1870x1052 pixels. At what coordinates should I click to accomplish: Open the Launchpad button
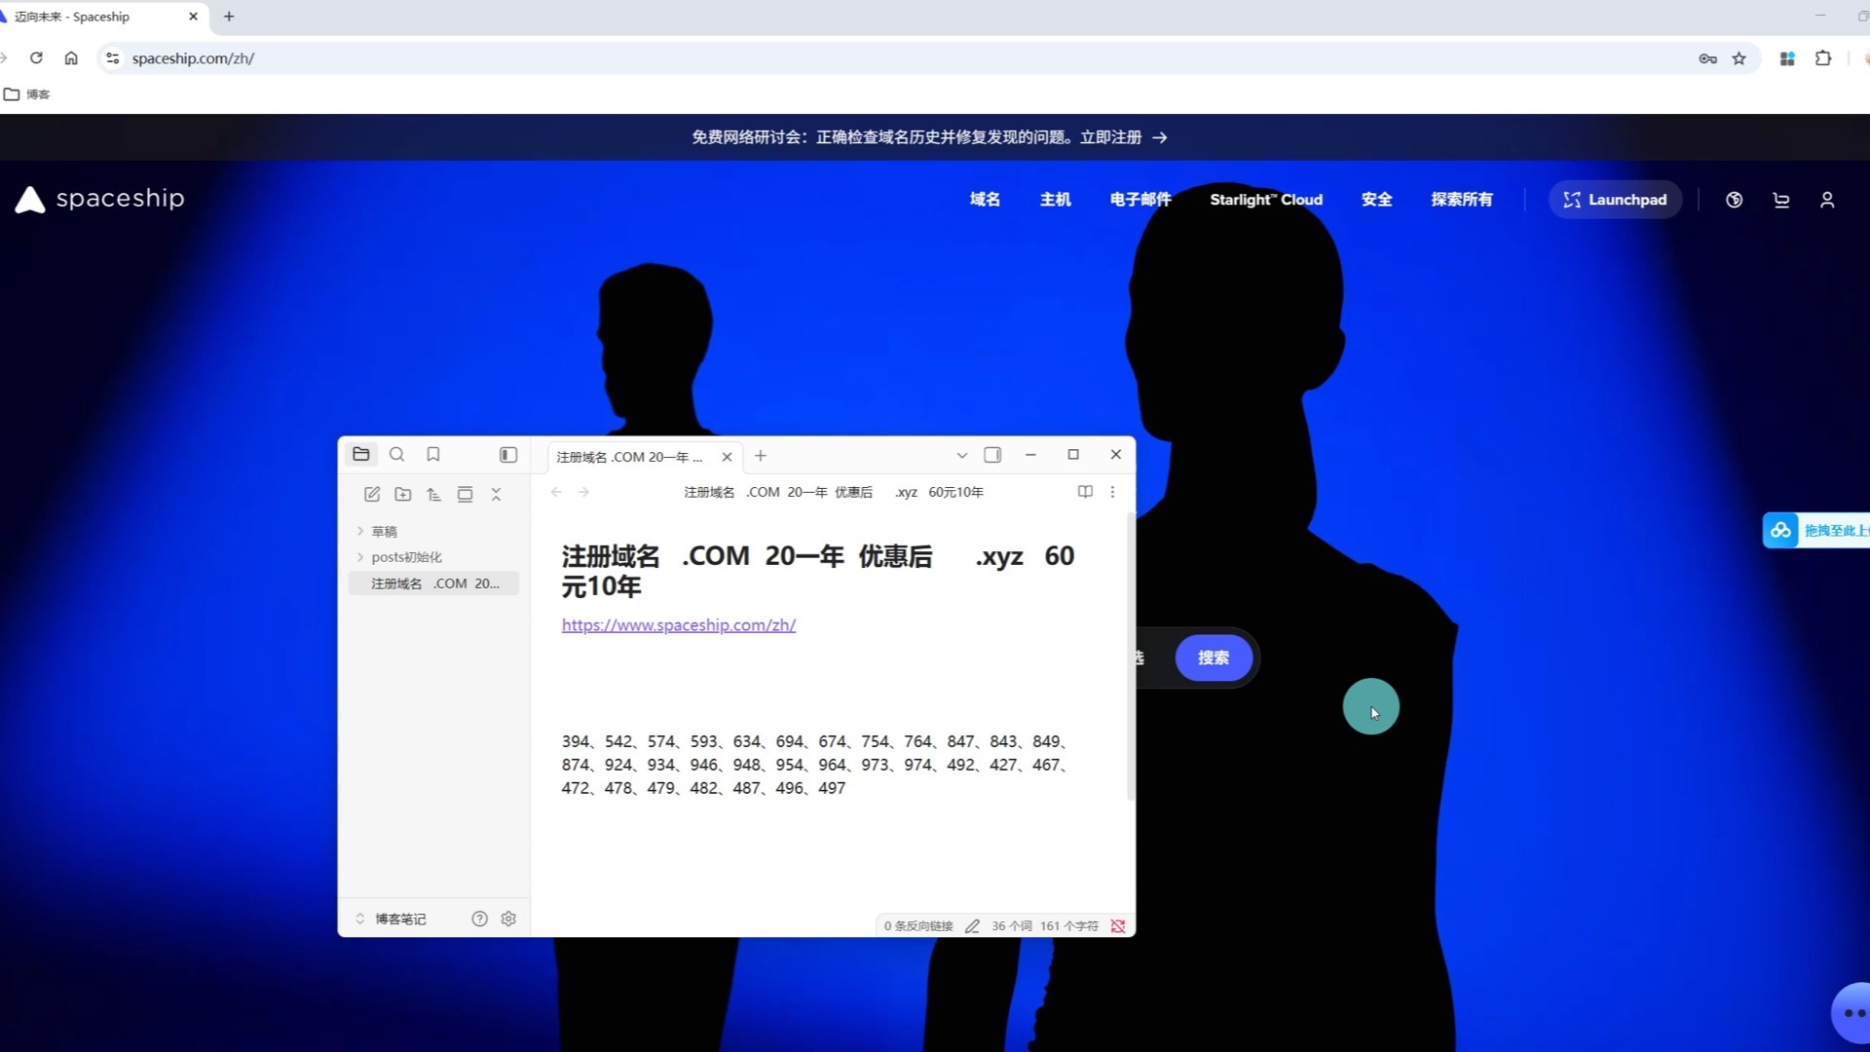point(1615,200)
